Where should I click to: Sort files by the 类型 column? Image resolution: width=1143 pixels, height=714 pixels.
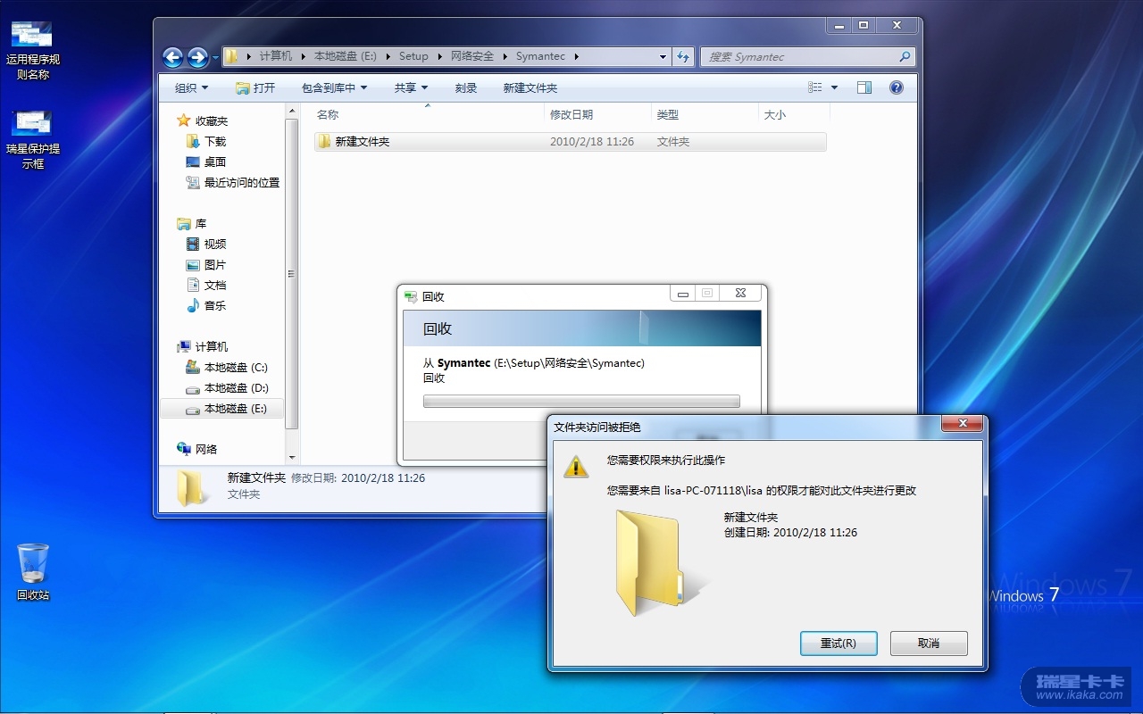[x=705, y=114]
